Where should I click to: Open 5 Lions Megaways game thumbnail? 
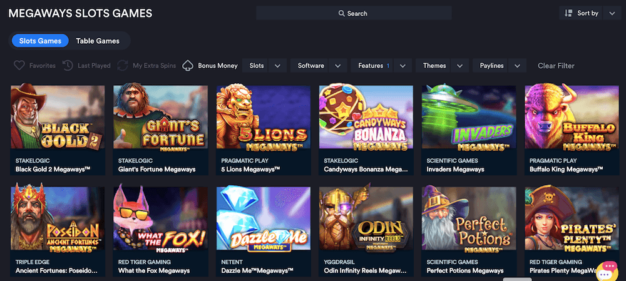coord(264,117)
